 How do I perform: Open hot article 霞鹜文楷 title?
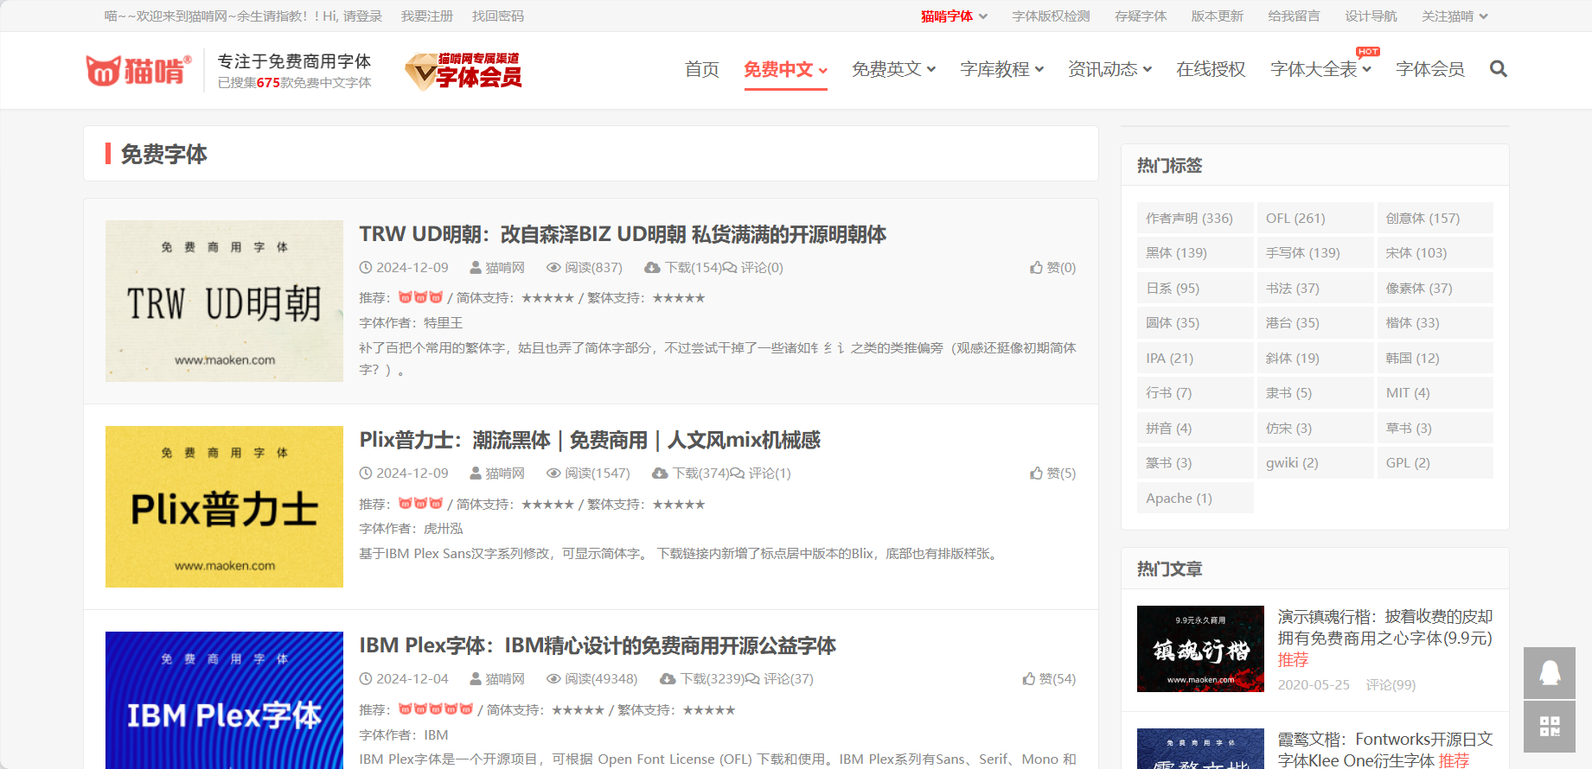(x=1385, y=750)
